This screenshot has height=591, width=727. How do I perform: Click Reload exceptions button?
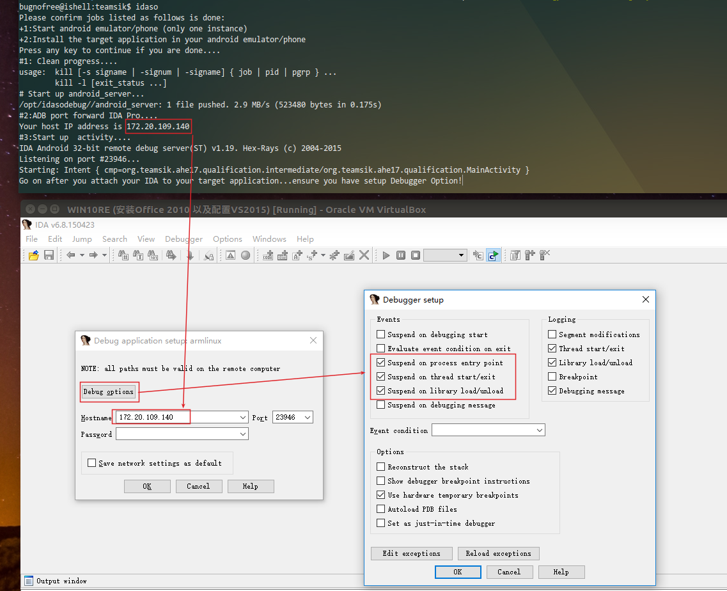pos(499,553)
